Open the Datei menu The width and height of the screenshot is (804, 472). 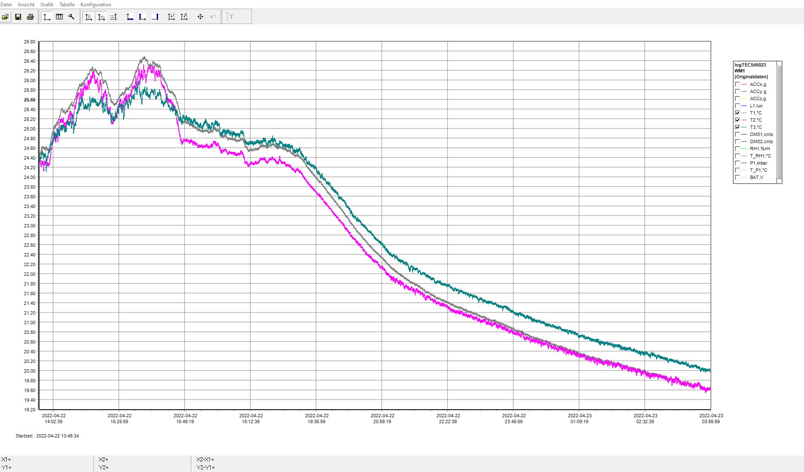(x=6, y=5)
